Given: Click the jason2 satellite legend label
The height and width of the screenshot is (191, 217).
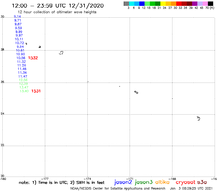Looking at the screenshot, I should pos(123,182).
